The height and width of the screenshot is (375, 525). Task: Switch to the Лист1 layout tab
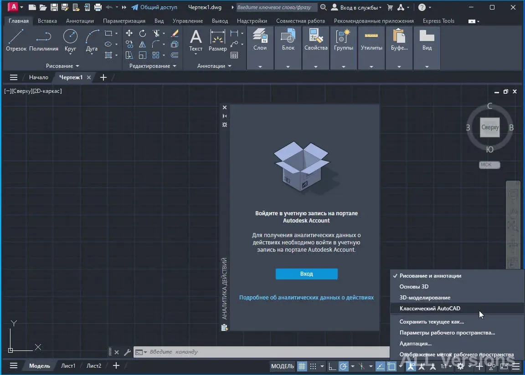(x=68, y=366)
